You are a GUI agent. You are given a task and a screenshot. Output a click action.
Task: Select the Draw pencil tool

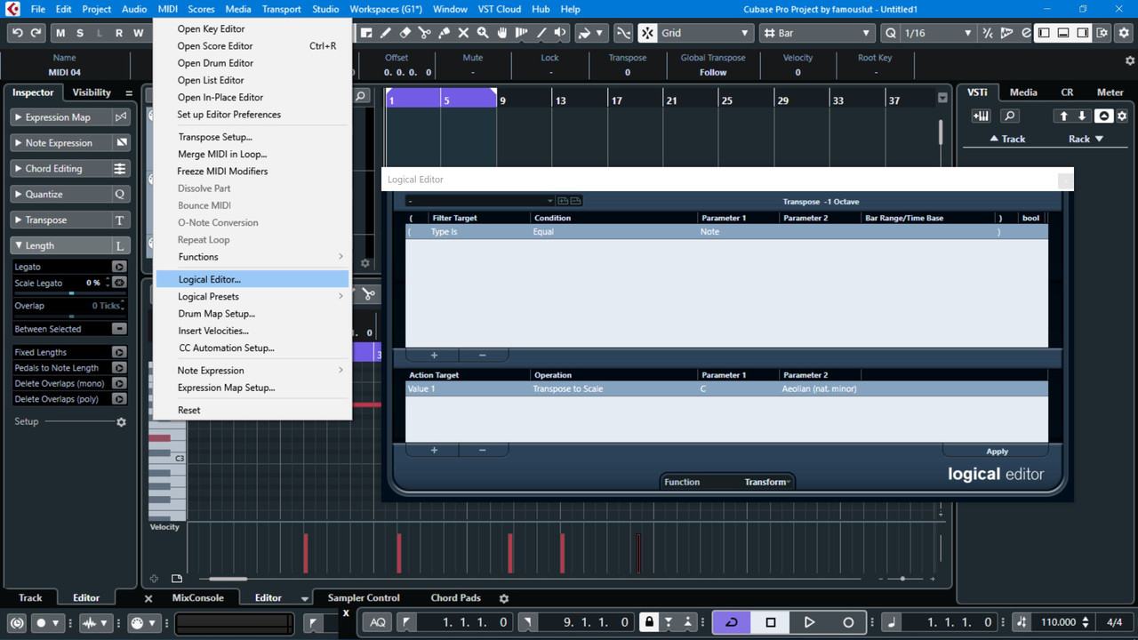coord(385,33)
